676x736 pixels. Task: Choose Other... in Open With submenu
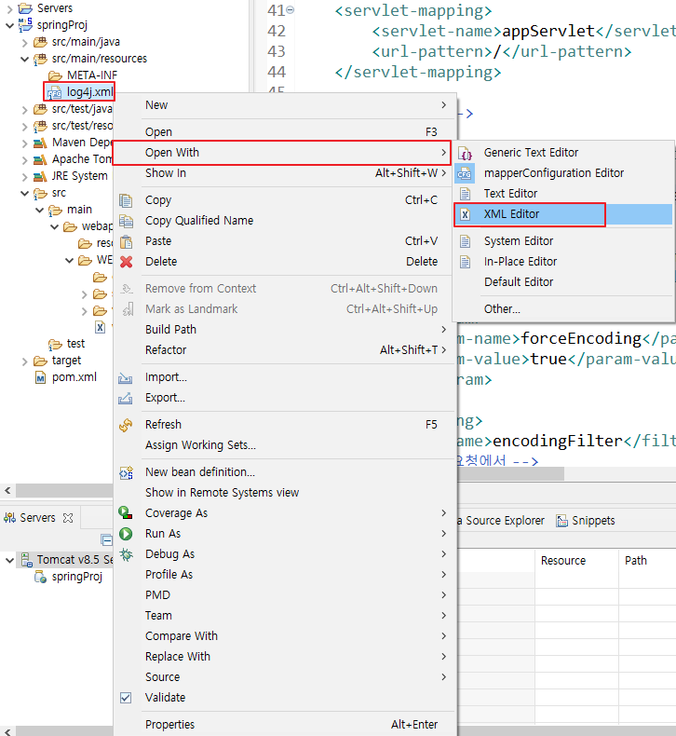pyautogui.click(x=564, y=309)
